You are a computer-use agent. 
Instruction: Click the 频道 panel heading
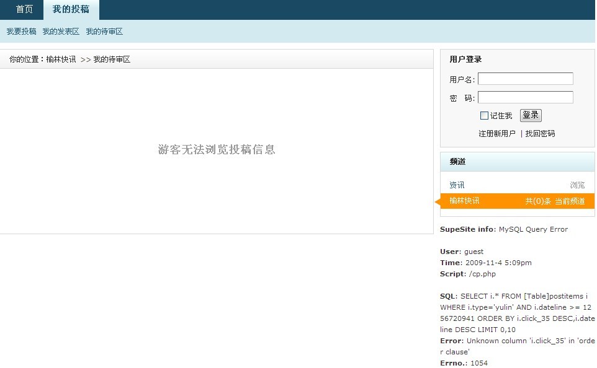(x=457, y=162)
